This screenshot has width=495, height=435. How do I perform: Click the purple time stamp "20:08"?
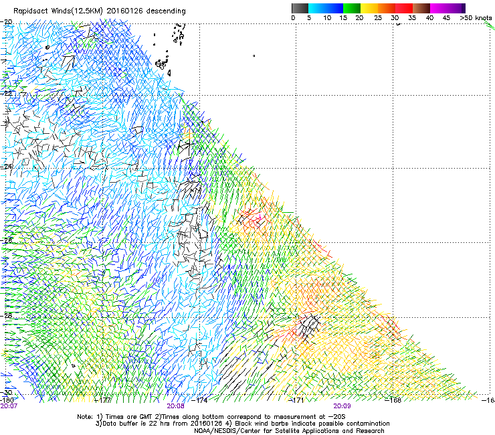click(175, 406)
